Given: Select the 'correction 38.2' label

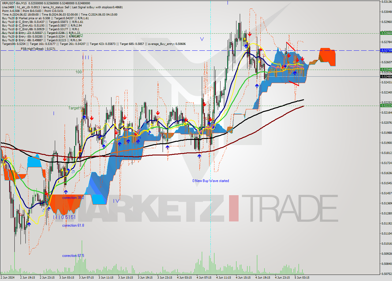Looking at the screenshot, I should pyautogui.click(x=73, y=198).
